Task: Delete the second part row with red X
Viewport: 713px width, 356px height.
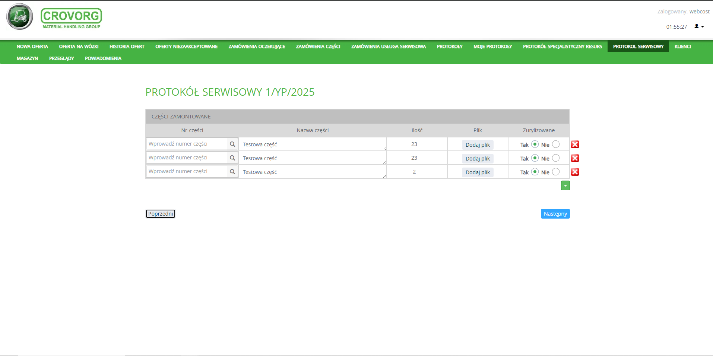Action: point(575,158)
